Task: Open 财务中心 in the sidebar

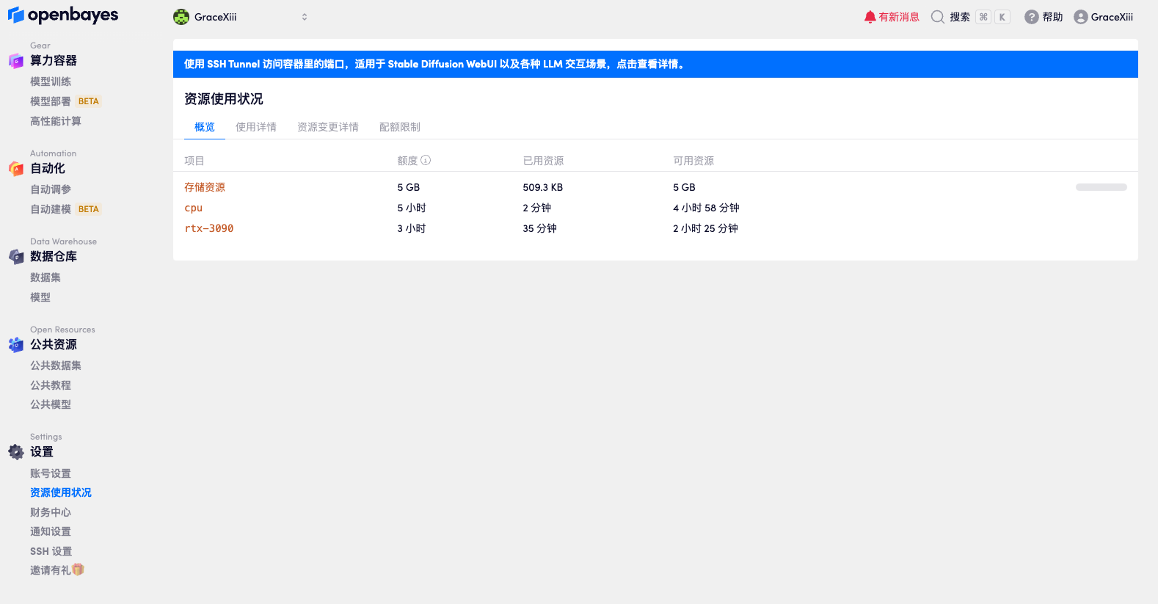Action: click(51, 512)
